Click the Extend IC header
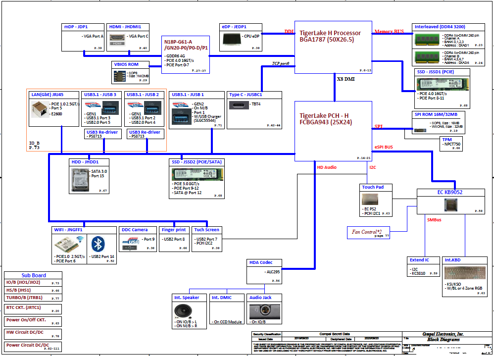The height and width of the screenshot is (356, 494). pos(423,260)
